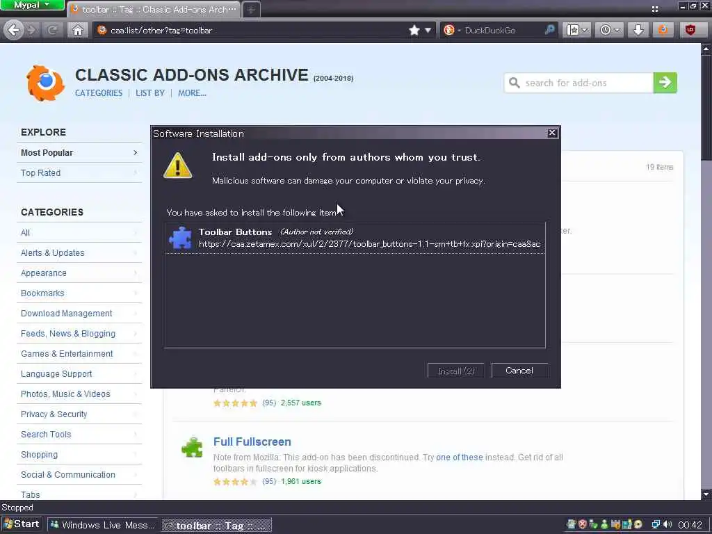Open the volume speaker tray icon
Image resolution: width=712 pixels, height=534 pixels.
click(668, 524)
